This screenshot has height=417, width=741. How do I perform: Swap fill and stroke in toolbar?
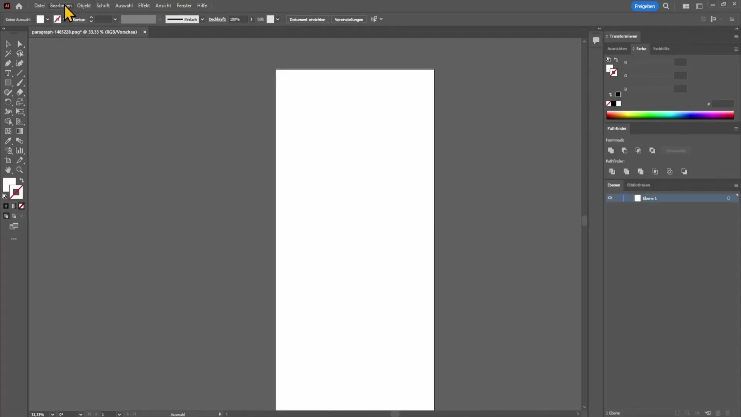tap(22, 180)
